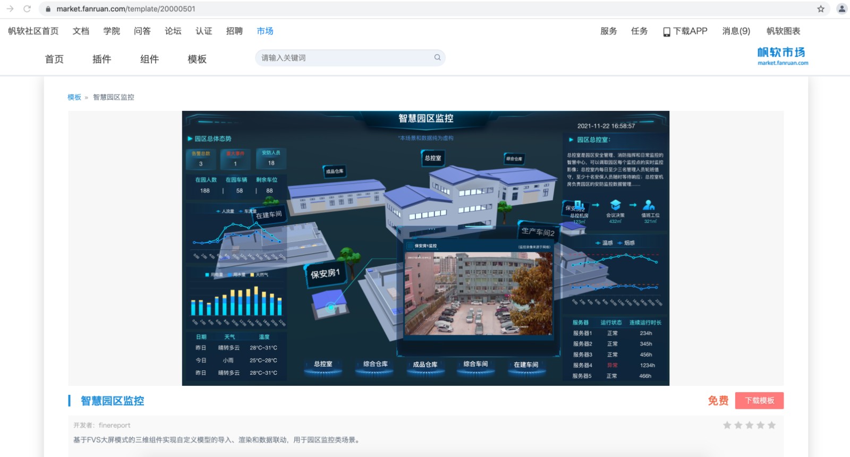
Task: Switch to the 首页 tab
Action: (x=54, y=59)
